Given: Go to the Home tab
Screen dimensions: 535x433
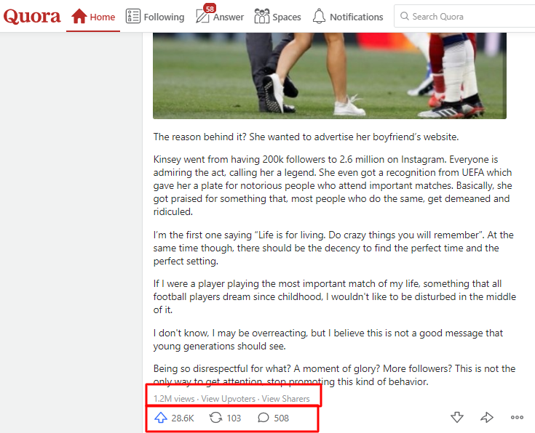Looking at the screenshot, I should [93, 17].
